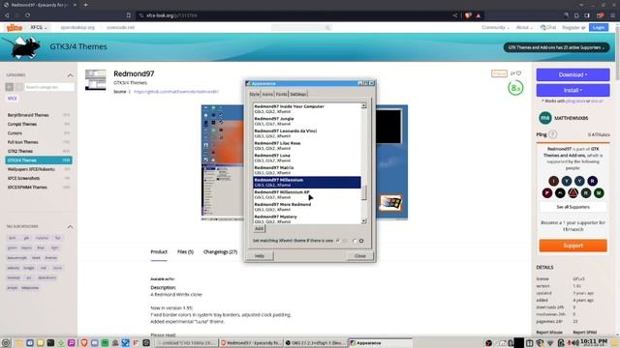Open the Brave shields lion icon

pyautogui.click(x=468, y=15)
